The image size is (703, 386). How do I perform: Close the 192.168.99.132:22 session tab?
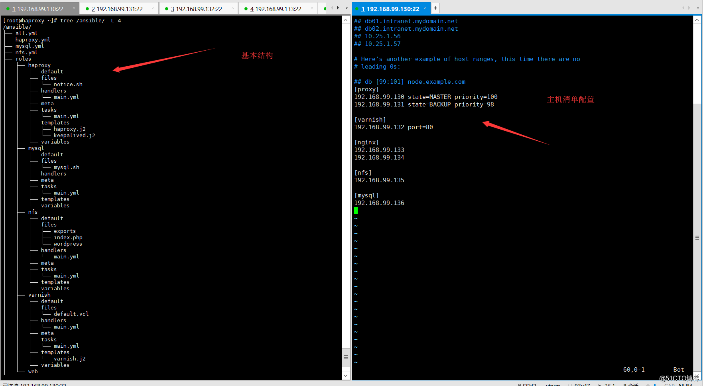[233, 8]
